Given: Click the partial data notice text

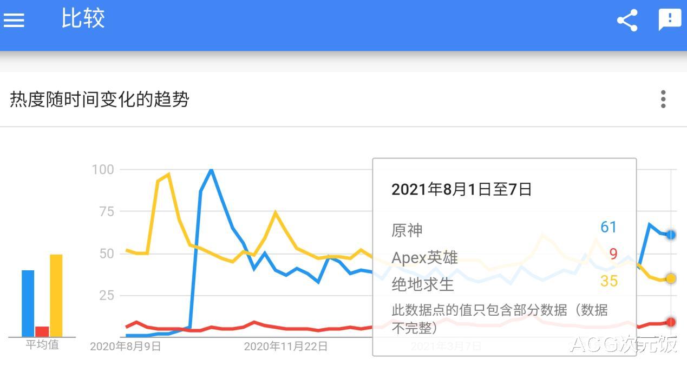Looking at the screenshot, I should 499,318.
